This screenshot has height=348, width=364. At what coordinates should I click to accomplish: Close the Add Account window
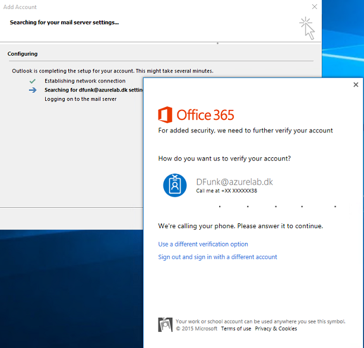[x=315, y=7]
